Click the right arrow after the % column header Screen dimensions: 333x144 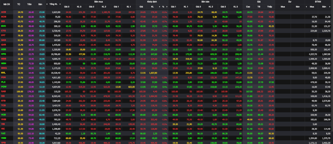click(166, 7)
